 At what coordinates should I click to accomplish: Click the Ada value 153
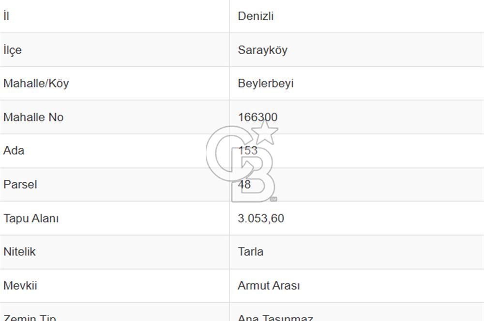(248, 150)
